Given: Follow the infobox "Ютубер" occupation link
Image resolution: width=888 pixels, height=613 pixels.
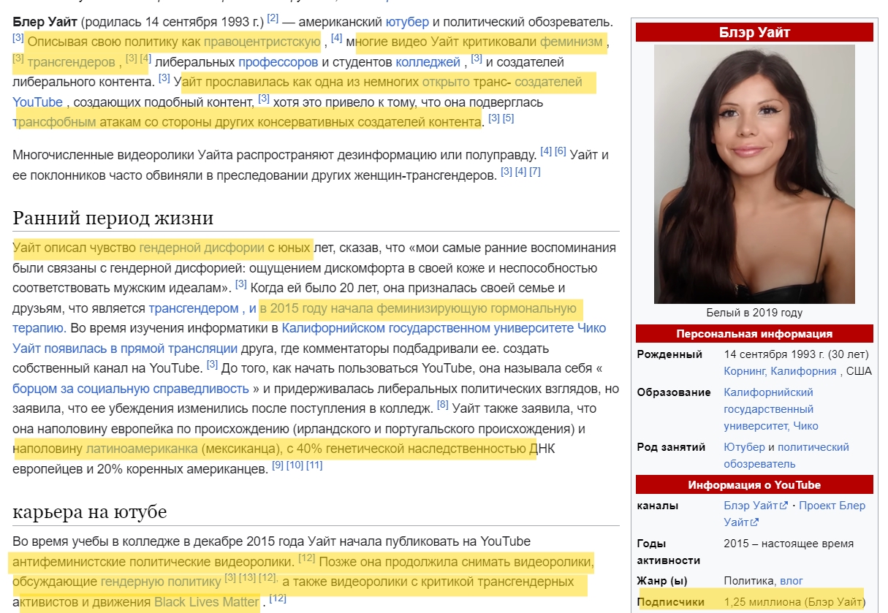Looking at the screenshot, I should tap(744, 447).
